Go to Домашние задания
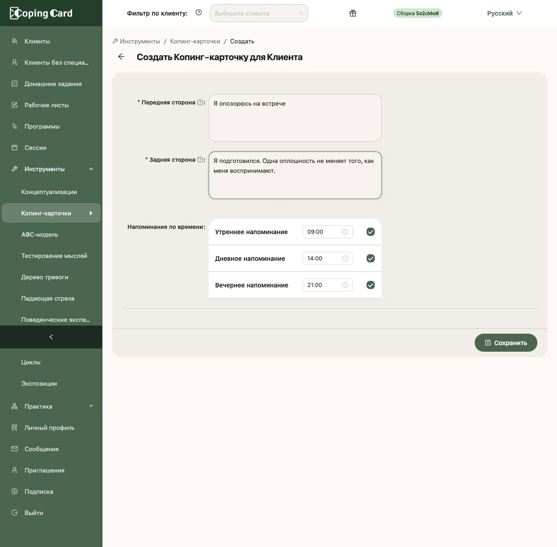This screenshot has height=547, width=557. 51,84
